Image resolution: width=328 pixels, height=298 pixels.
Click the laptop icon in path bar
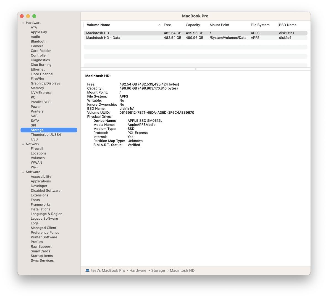(x=87, y=270)
